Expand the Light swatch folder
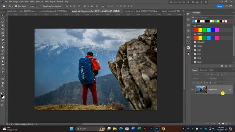Viewport: 235px width, 132px height. pyautogui.click(x=193, y=50)
